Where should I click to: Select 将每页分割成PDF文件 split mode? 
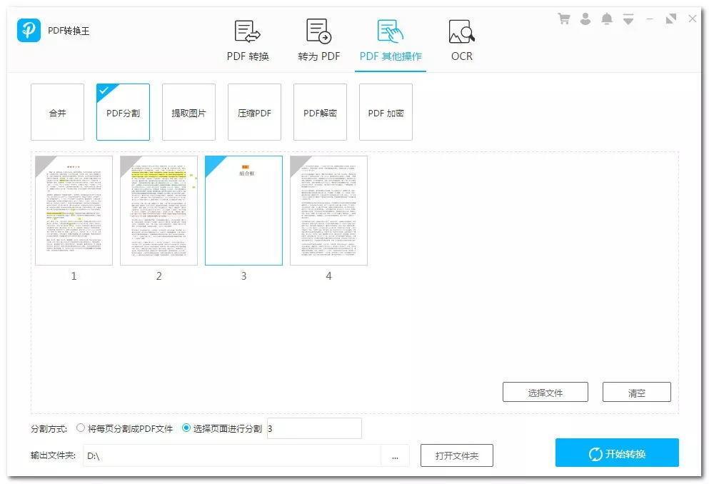[x=81, y=428]
